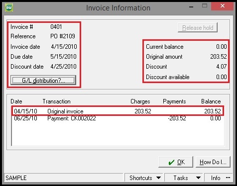
Task: Confirm with the OK button
Action: (176, 162)
